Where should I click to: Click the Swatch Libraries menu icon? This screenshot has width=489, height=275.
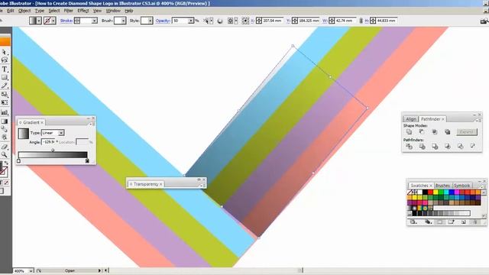(x=413, y=222)
